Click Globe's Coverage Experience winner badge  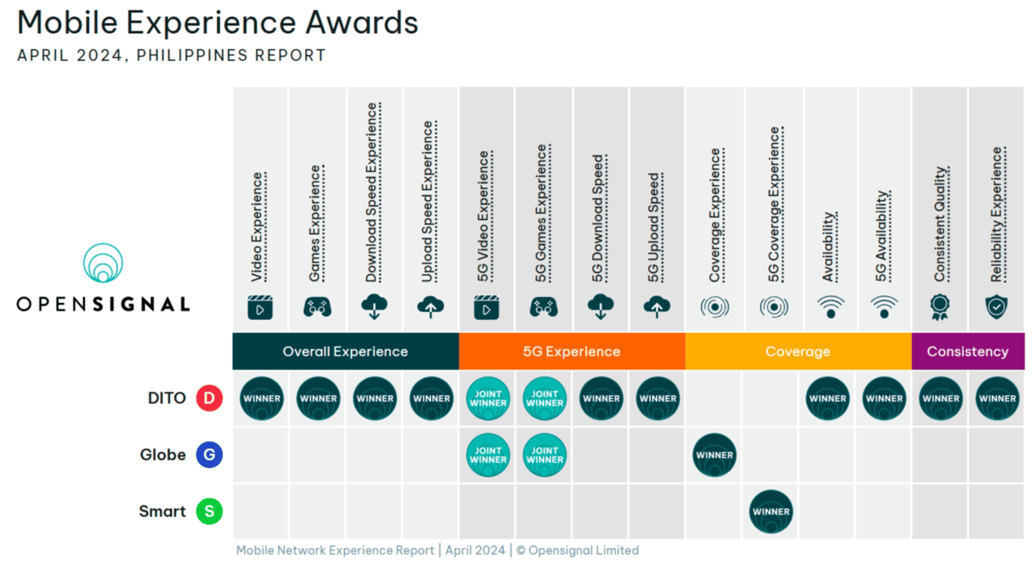click(715, 455)
